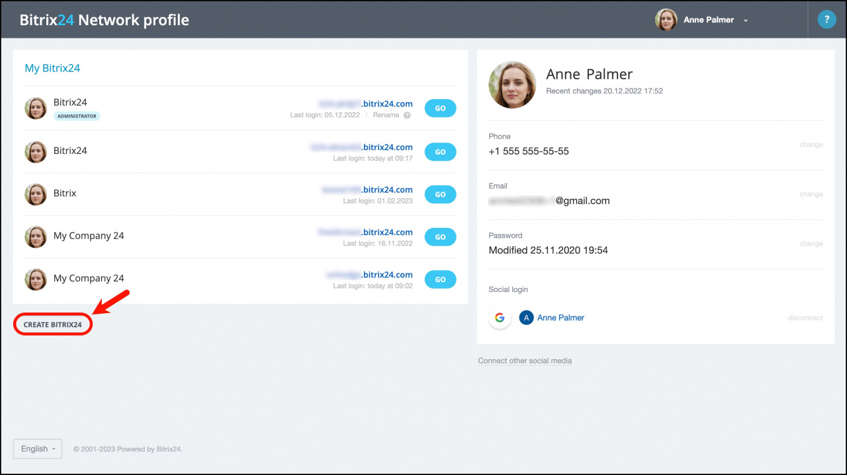This screenshot has width=847, height=475.
Task: Expand the Anne Palmer user menu arrow
Action: (746, 20)
